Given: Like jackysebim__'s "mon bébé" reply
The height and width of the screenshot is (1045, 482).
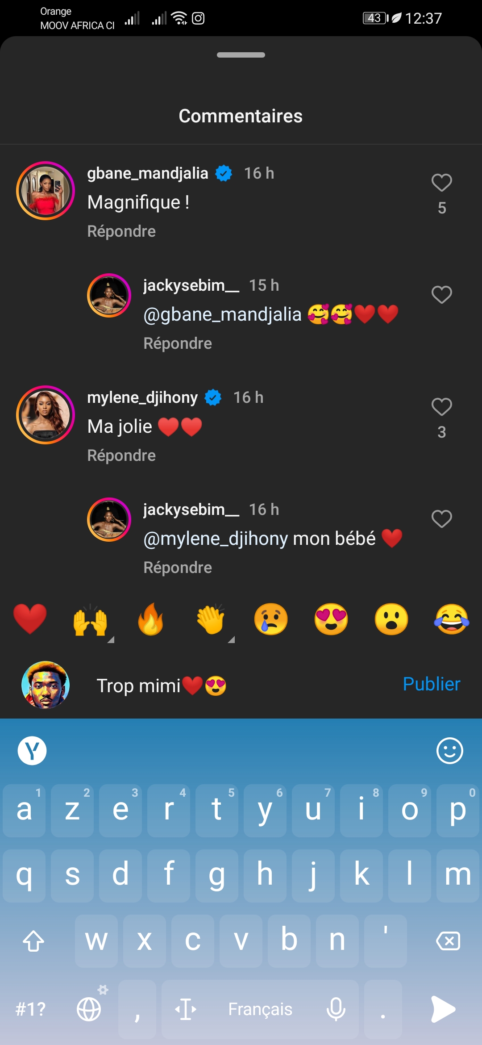Looking at the screenshot, I should [x=441, y=519].
